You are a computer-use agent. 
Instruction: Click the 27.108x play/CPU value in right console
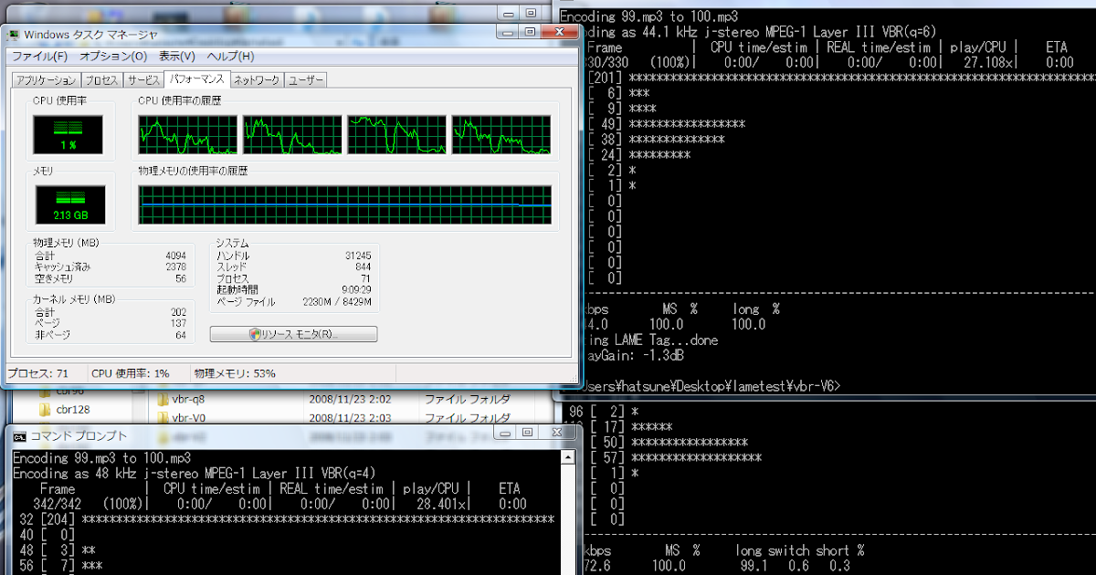click(988, 63)
